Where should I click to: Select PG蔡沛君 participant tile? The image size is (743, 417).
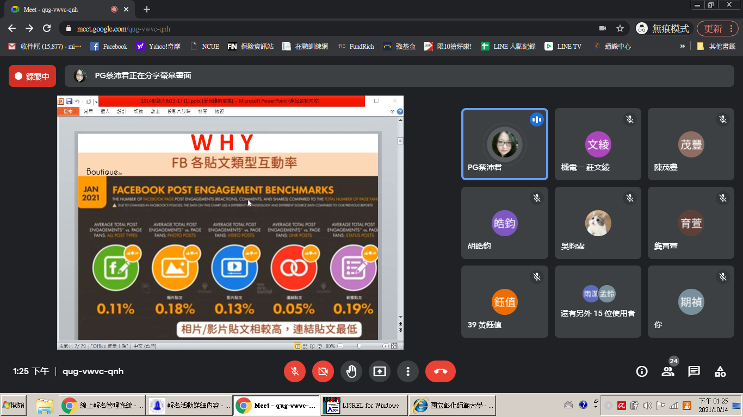(x=505, y=144)
